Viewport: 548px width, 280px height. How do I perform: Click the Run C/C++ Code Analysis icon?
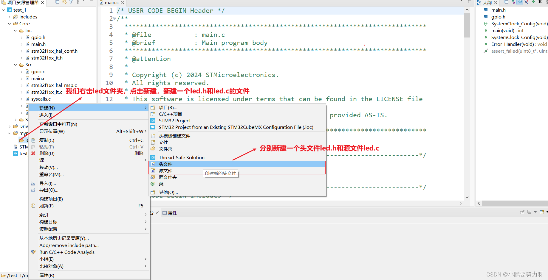[33, 252]
